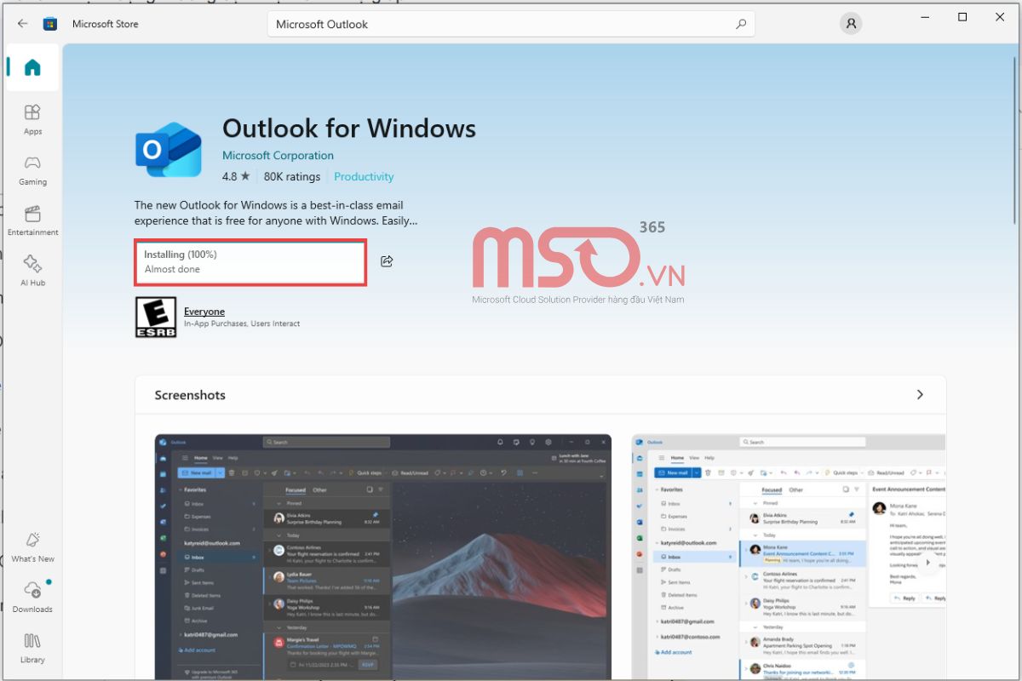The image size is (1022, 681).
Task: Click In-App Purchases, Users Interact text
Action: click(x=242, y=323)
